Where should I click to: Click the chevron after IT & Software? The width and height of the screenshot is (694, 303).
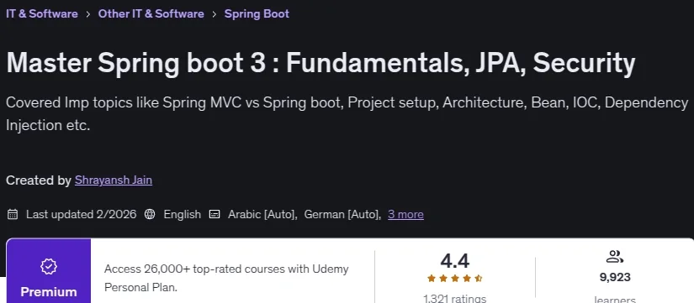click(x=88, y=14)
